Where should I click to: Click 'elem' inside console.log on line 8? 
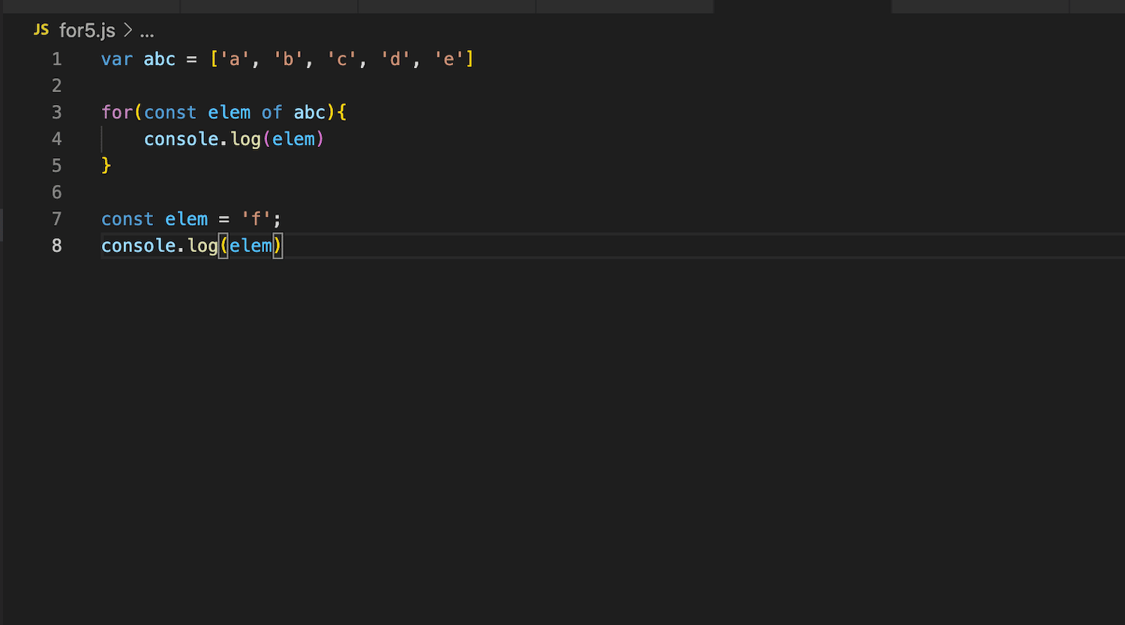[250, 246]
